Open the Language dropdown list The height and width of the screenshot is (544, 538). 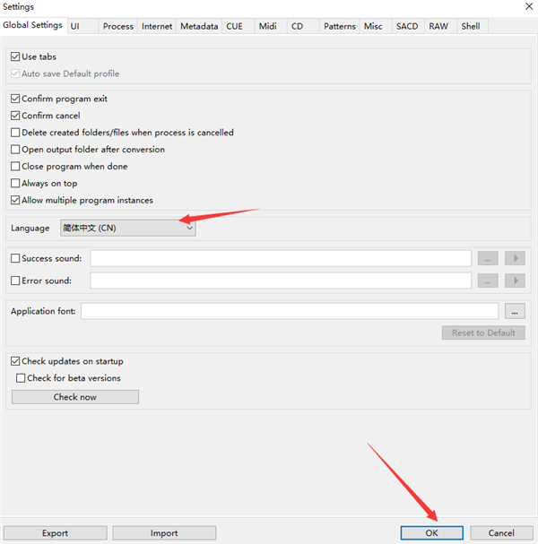tap(127, 229)
